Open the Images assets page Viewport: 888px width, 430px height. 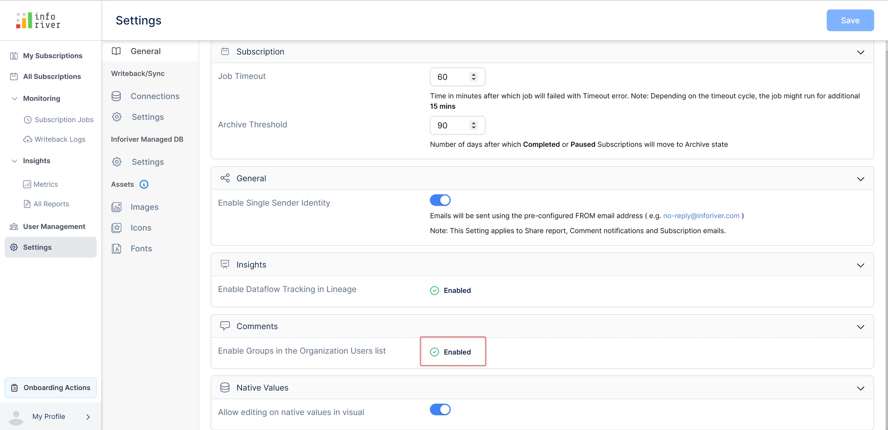click(144, 207)
